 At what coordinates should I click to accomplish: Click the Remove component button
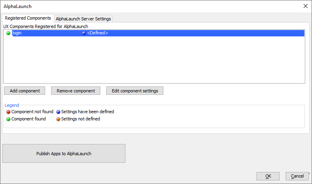[x=76, y=91]
